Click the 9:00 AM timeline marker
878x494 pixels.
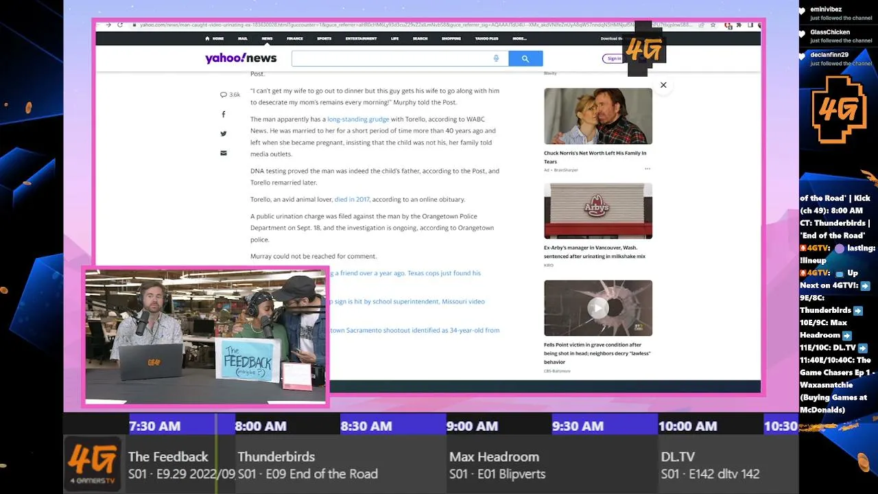click(472, 426)
